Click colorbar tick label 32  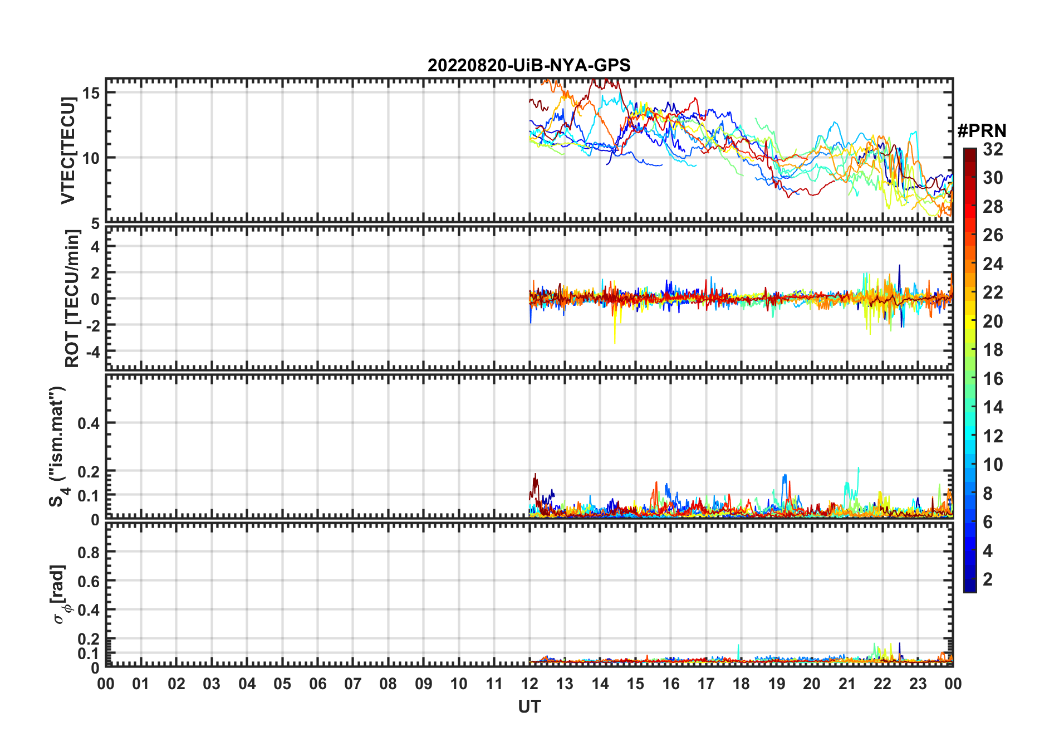(x=993, y=149)
